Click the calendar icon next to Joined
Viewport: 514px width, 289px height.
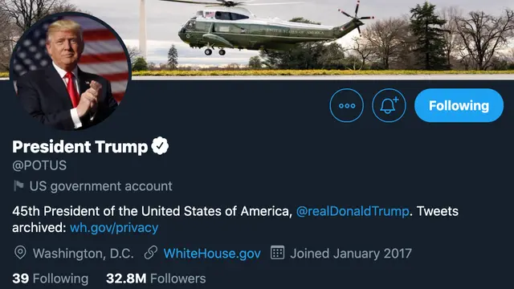277,252
